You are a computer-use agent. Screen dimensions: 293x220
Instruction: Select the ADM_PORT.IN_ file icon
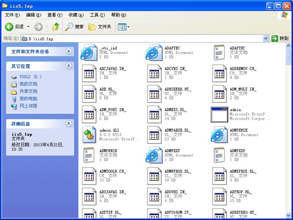pyautogui.click(x=89, y=114)
